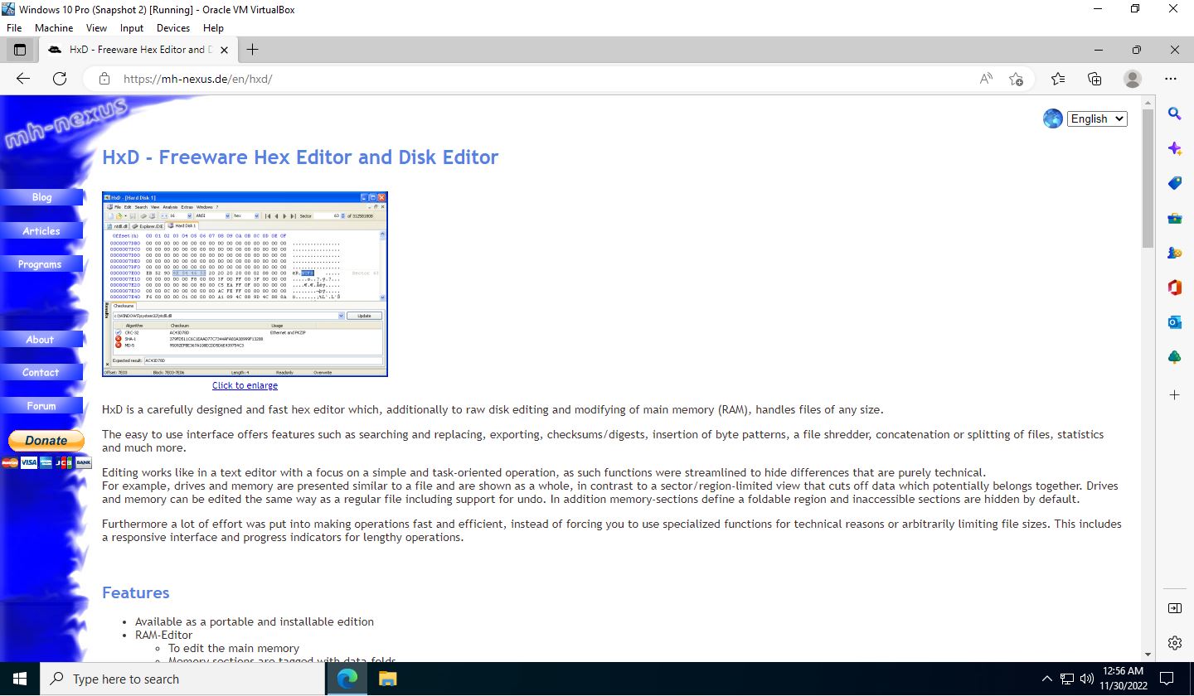Open sidebar Tools briefcase icon
1194x696 pixels.
(x=1175, y=219)
